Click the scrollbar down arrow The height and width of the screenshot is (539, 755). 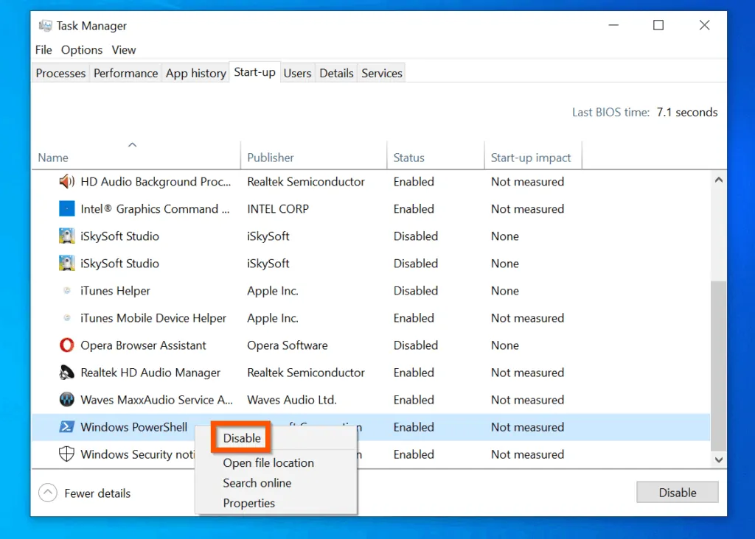pyautogui.click(x=718, y=459)
